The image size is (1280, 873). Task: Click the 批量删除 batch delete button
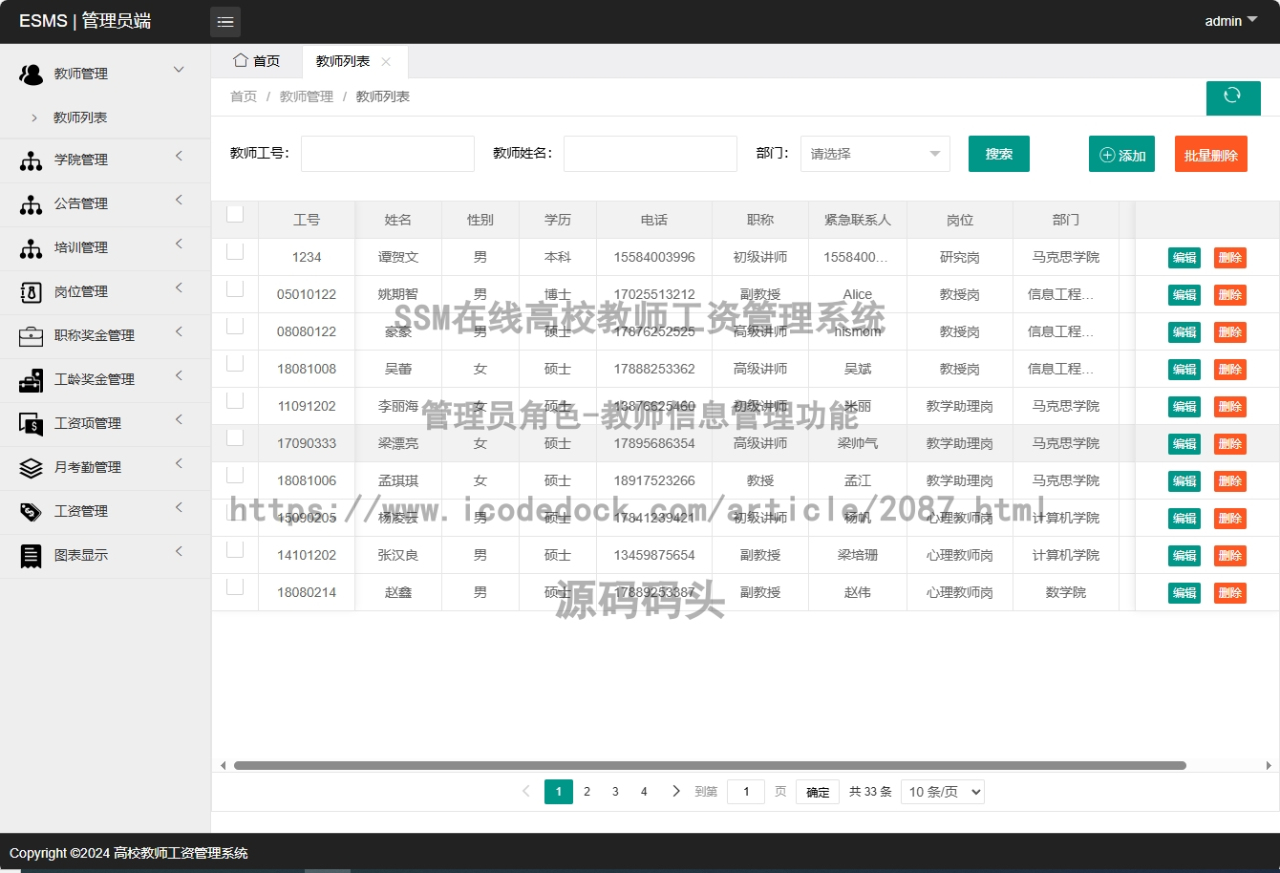(x=1211, y=155)
